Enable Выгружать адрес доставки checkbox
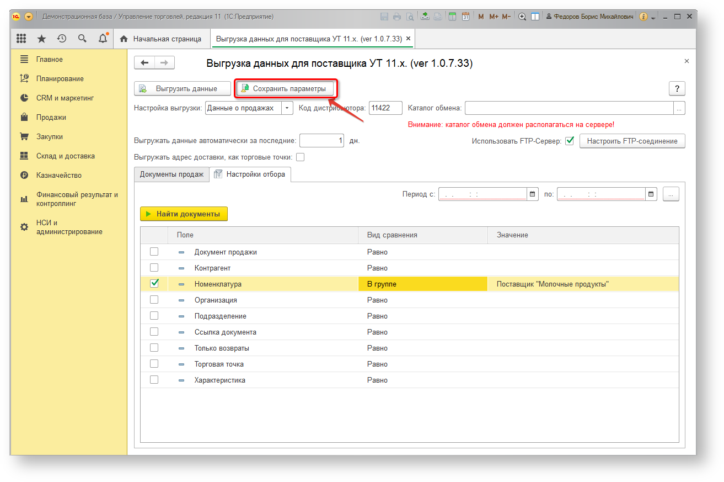724x482 pixels. [300, 157]
